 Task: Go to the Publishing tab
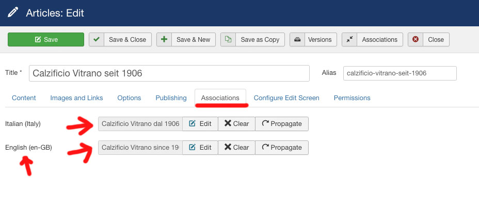pyautogui.click(x=171, y=98)
